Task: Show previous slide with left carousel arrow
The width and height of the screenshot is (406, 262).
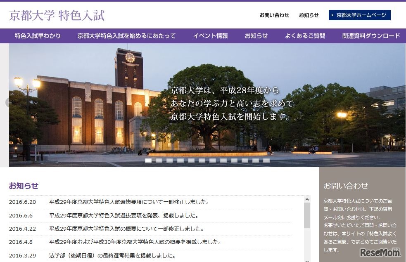Action: coord(7,103)
